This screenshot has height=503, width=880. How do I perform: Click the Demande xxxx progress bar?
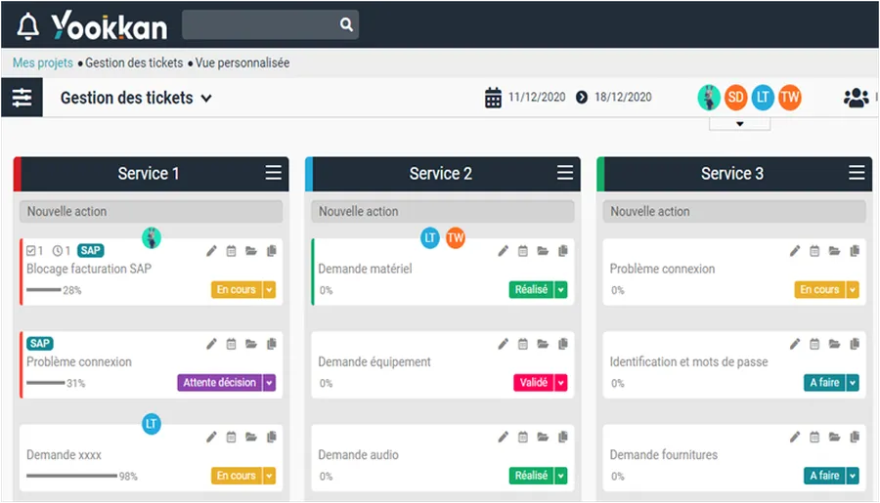tap(71, 476)
